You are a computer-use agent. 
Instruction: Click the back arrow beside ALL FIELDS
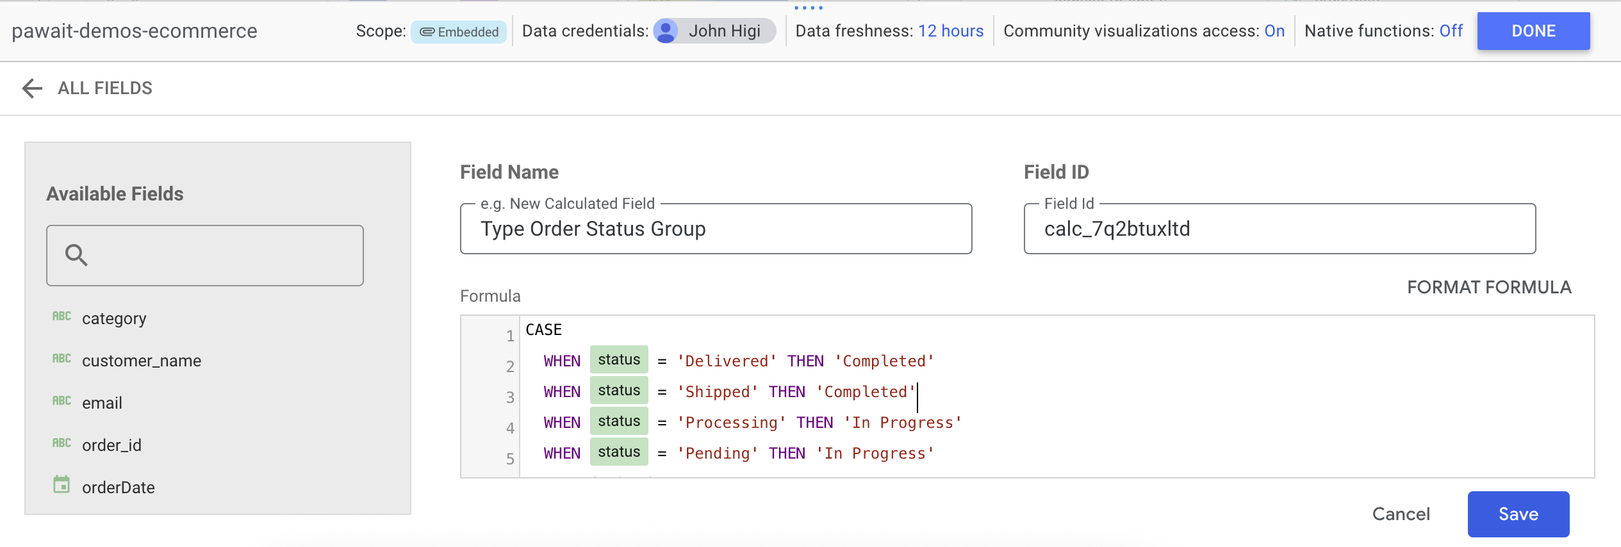point(32,88)
